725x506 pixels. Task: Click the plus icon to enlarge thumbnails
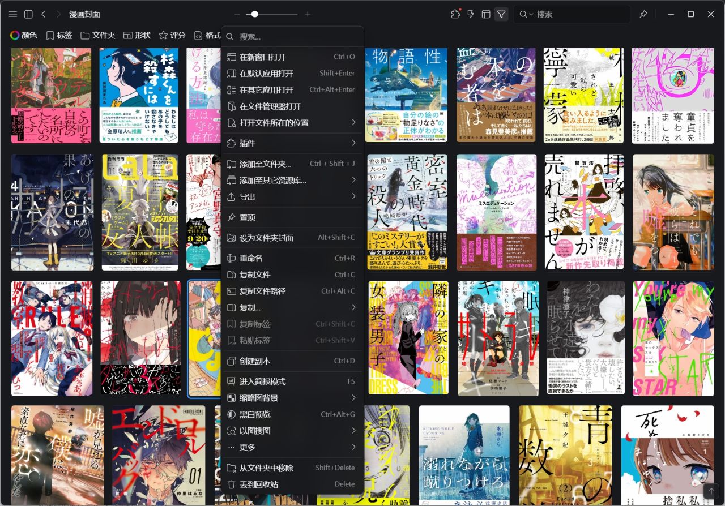(x=308, y=14)
